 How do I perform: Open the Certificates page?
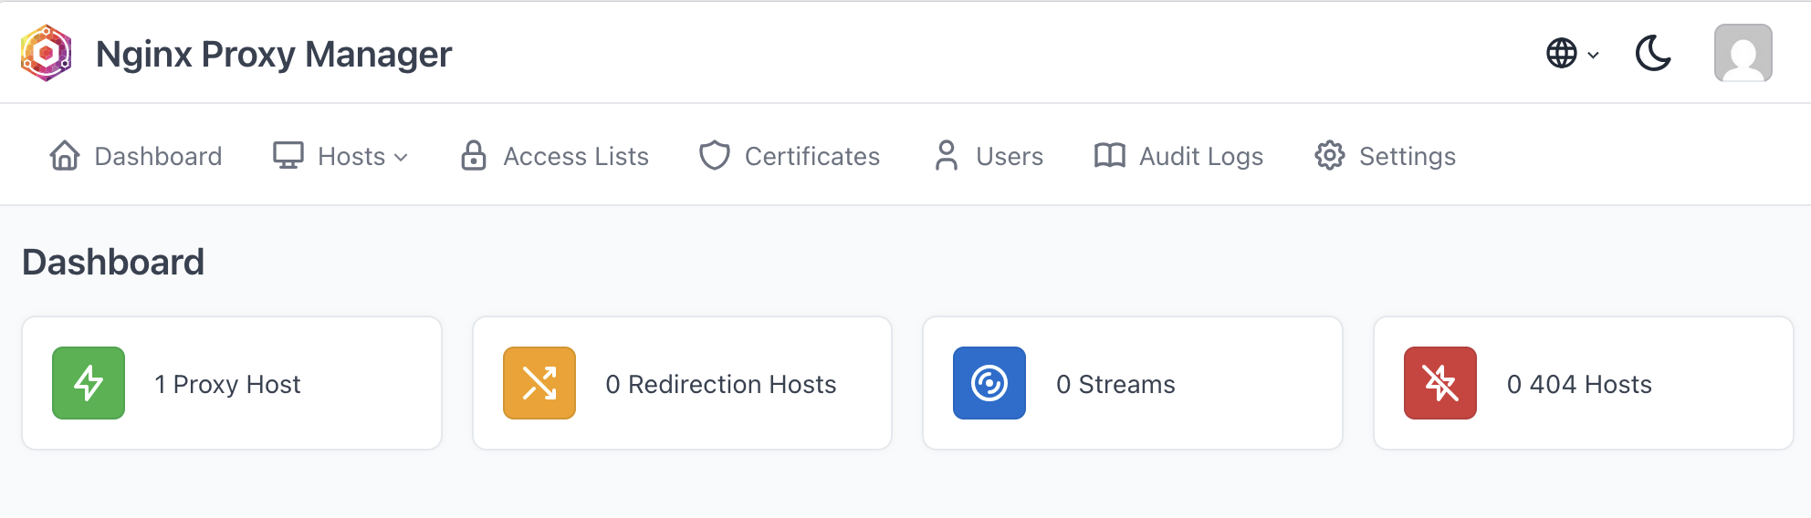click(x=812, y=157)
